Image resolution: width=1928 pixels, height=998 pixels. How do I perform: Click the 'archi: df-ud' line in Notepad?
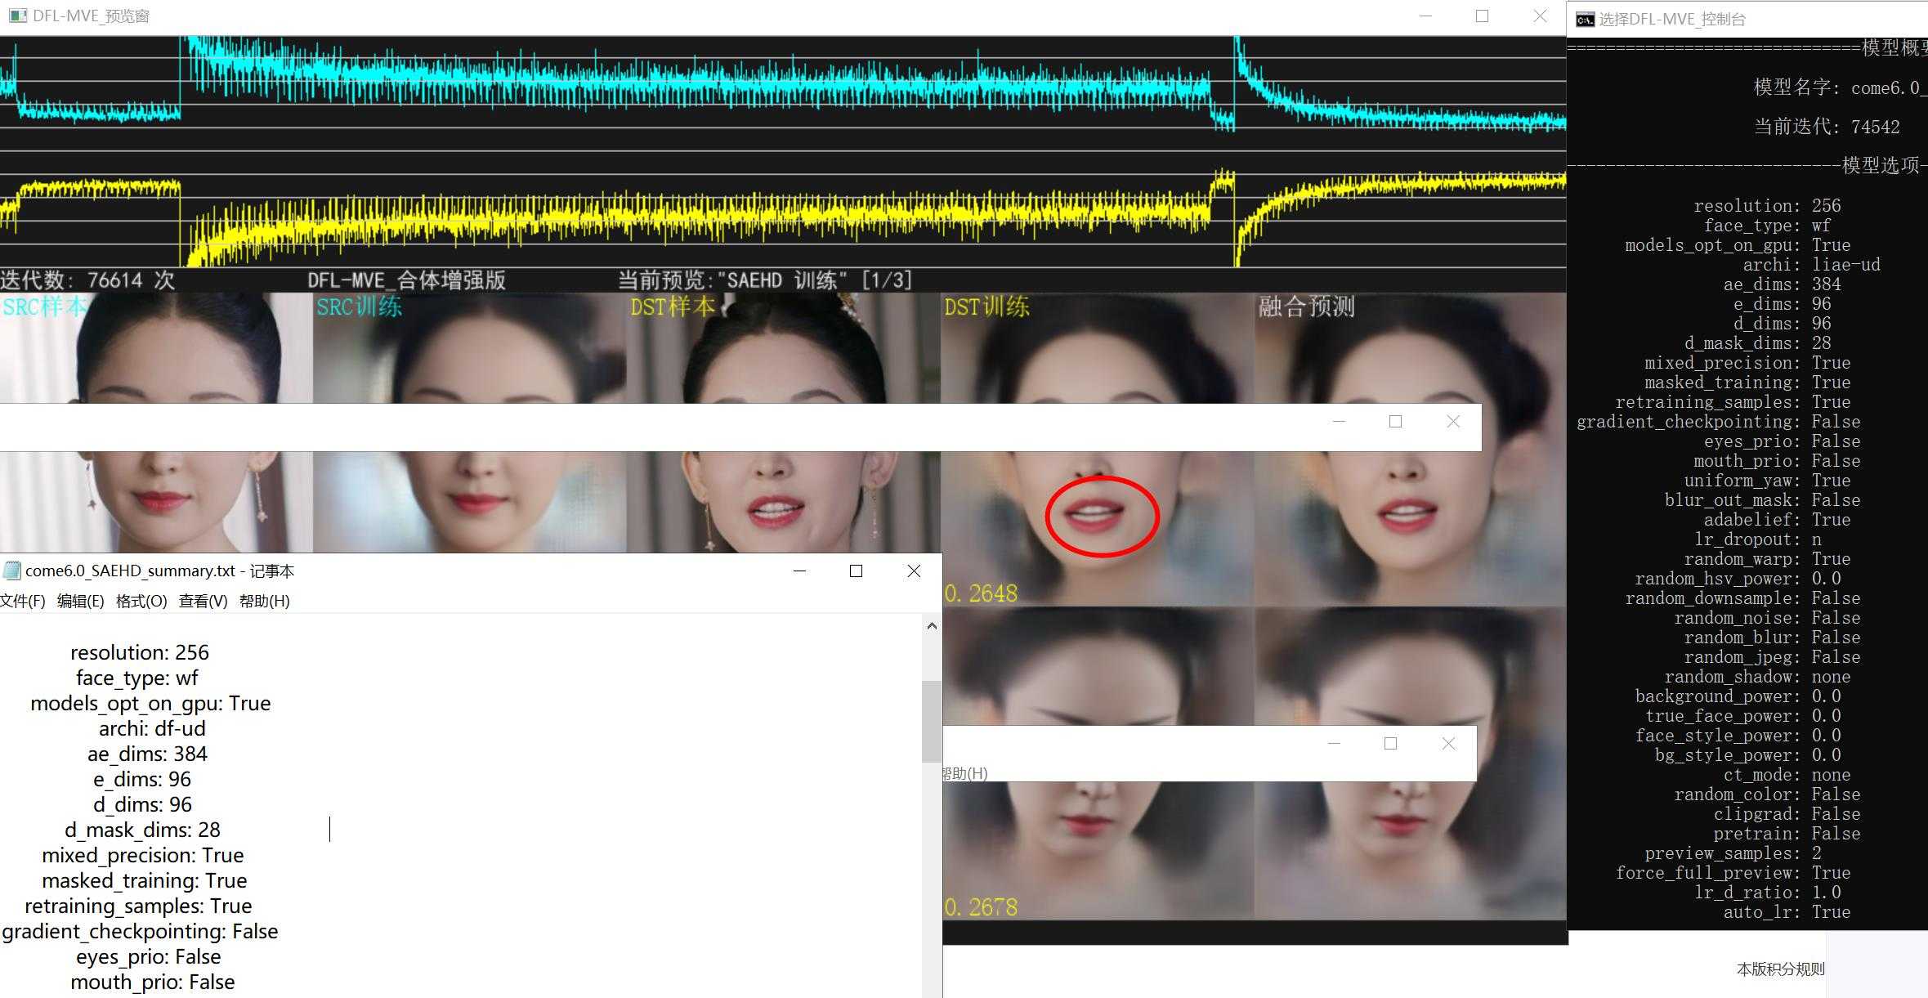pyautogui.click(x=152, y=728)
